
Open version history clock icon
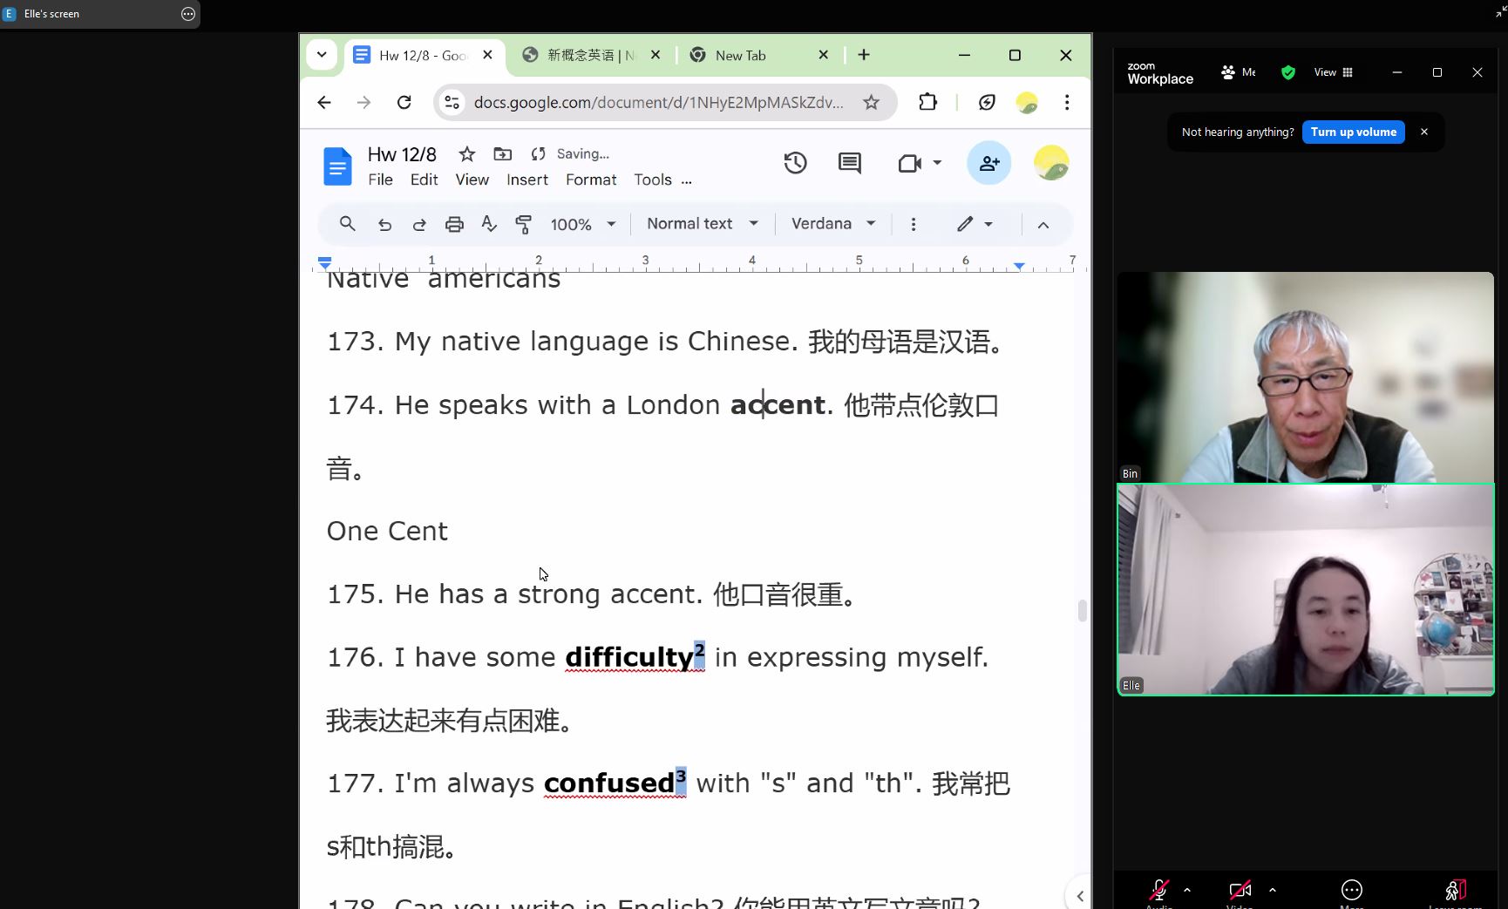795,163
